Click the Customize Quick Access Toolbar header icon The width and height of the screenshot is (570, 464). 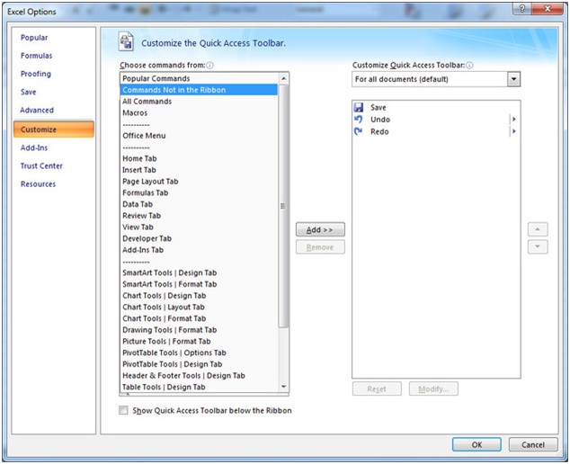(x=127, y=42)
